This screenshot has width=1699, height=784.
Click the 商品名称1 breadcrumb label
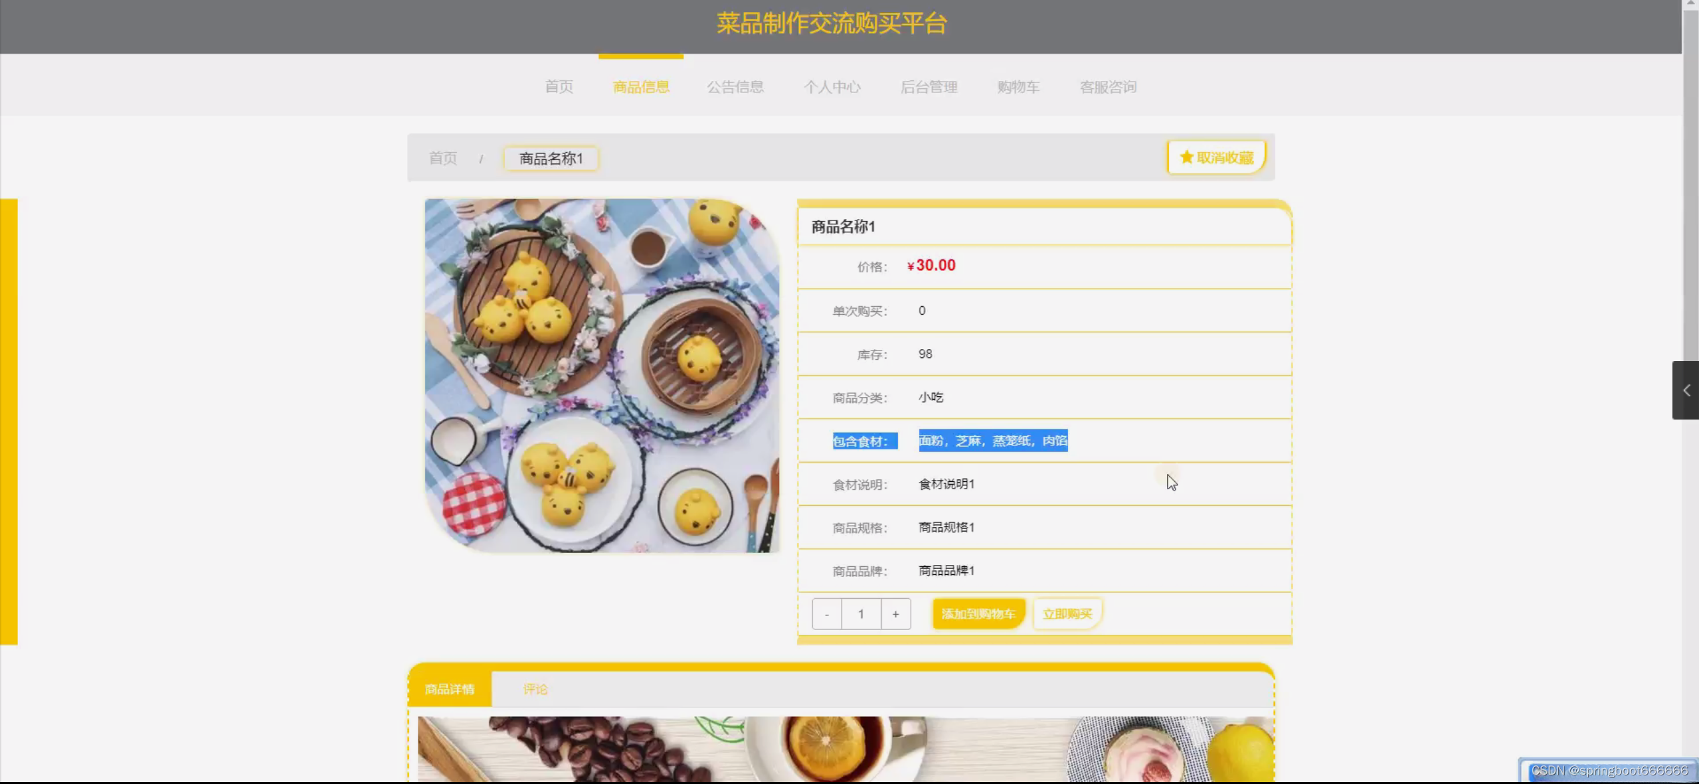[551, 159]
